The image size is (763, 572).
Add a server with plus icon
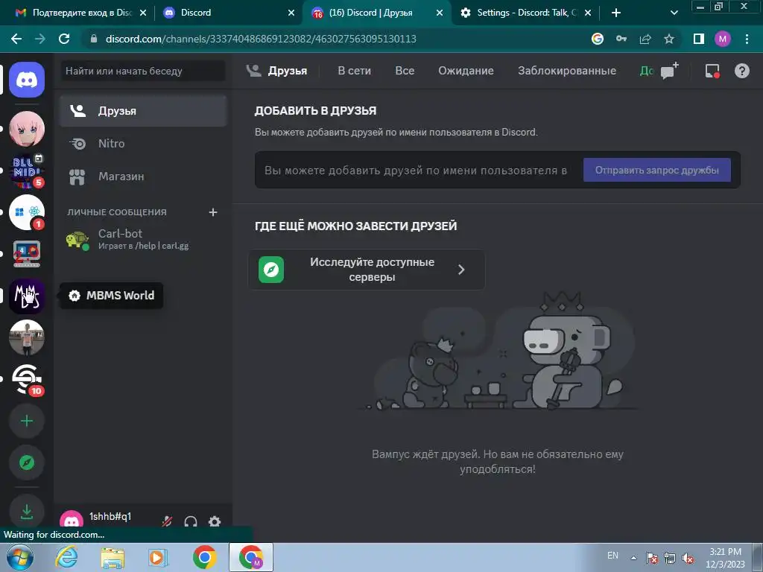click(27, 421)
